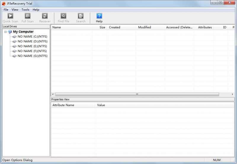The height and width of the screenshot is (164, 237).
Task: Minimize the iFileRecovery window
Action: pyautogui.click(x=214, y=3)
